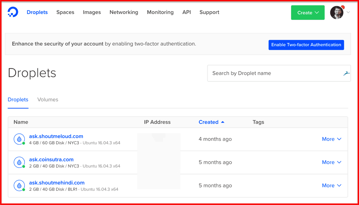This screenshot has width=359, height=205.
Task: Click the large Droplets page heading
Action: coord(32,73)
